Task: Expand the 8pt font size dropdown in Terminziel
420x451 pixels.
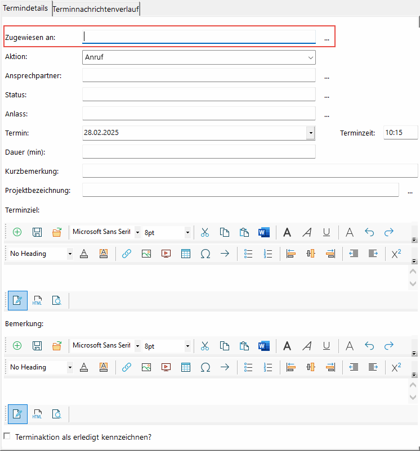Action: pos(187,232)
